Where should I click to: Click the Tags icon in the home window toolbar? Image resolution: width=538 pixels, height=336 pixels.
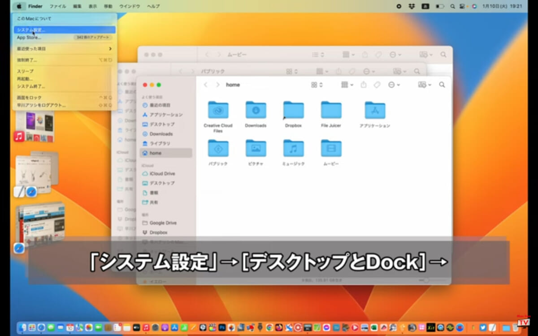coord(378,85)
